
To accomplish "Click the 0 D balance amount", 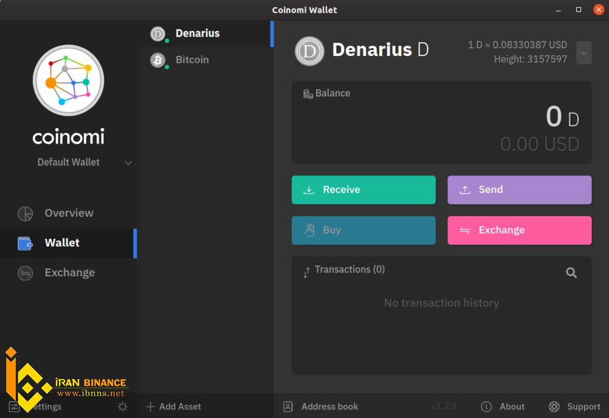I will [562, 117].
